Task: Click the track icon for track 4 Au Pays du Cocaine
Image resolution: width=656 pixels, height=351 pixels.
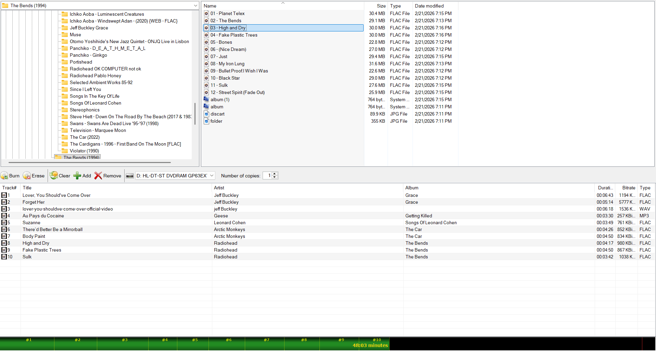Action: [4, 216]
